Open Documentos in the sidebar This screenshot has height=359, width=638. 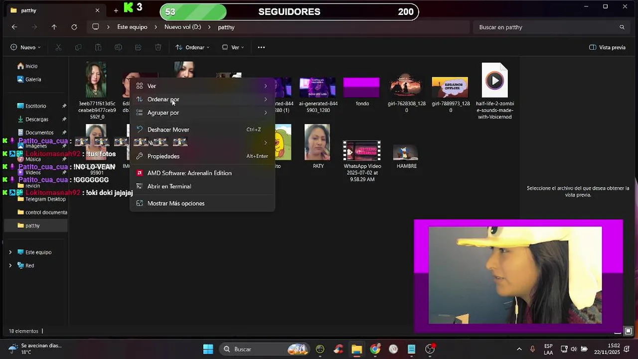[x=39, y=133]
